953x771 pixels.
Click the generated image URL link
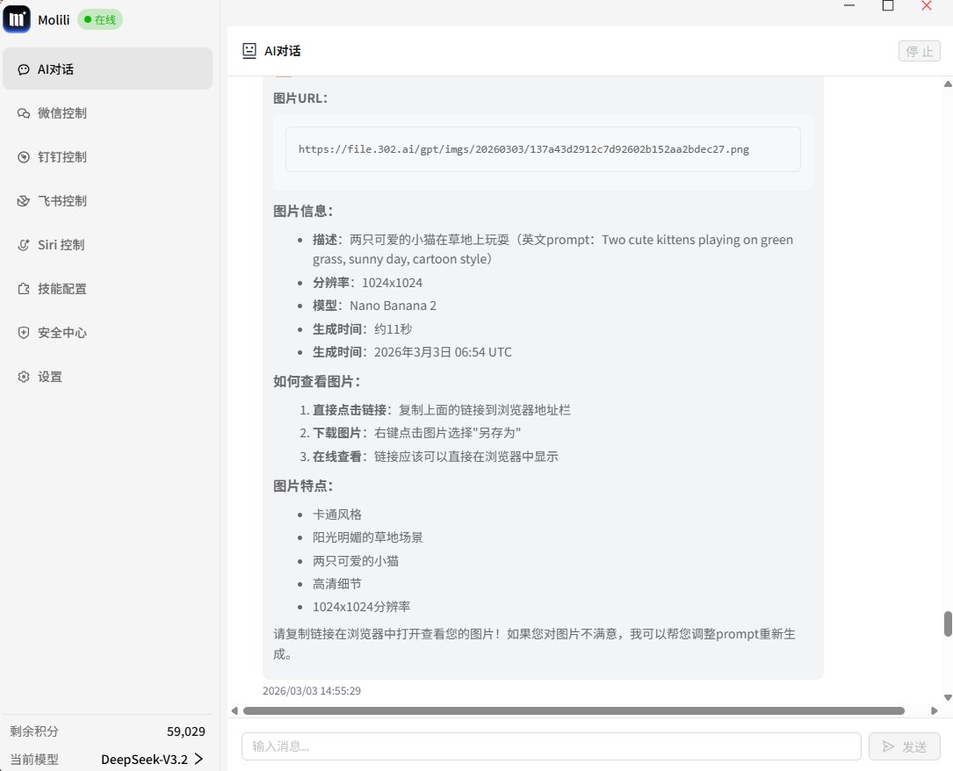tap(523, 148)
